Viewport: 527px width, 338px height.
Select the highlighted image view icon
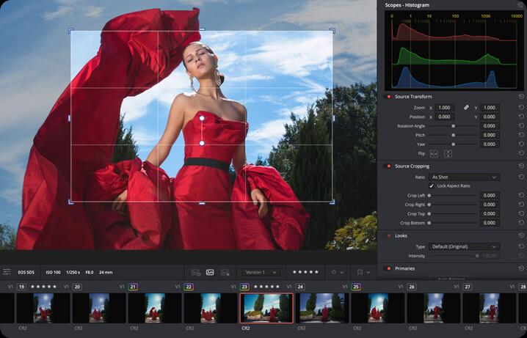coord(210,272)
